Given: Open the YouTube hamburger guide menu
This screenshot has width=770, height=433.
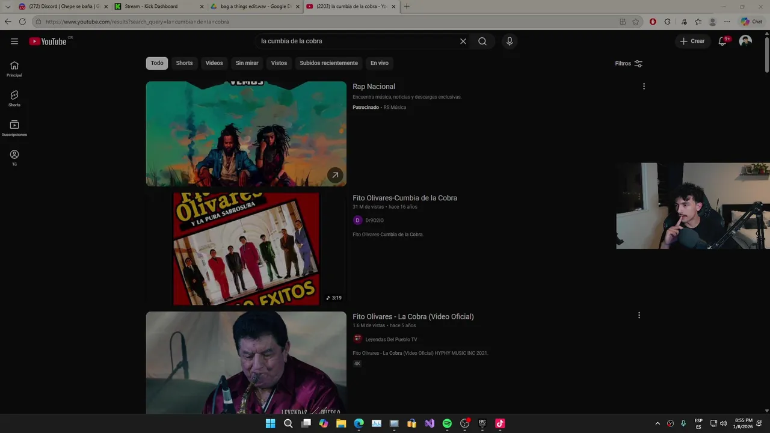Looking at the screenshot, I should point(14,41).
